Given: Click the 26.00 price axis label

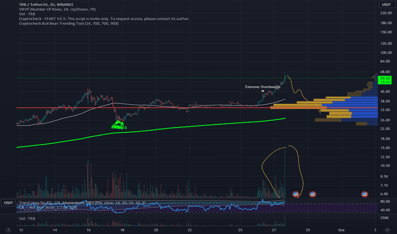Looking at the screenshot, I should coord(385,120).
